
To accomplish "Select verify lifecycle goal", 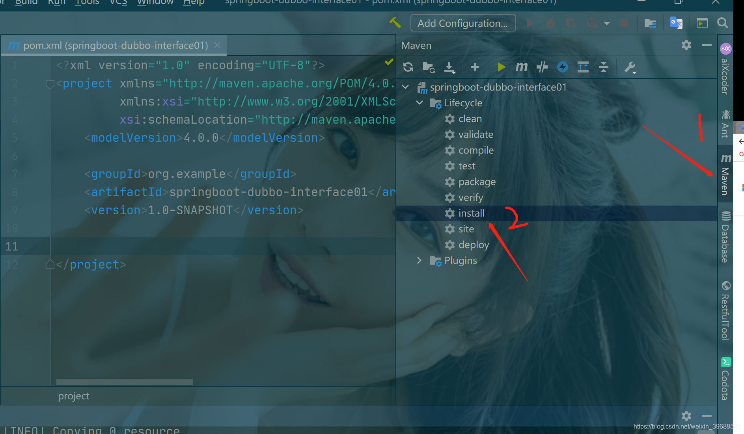I will pos(471,197).
